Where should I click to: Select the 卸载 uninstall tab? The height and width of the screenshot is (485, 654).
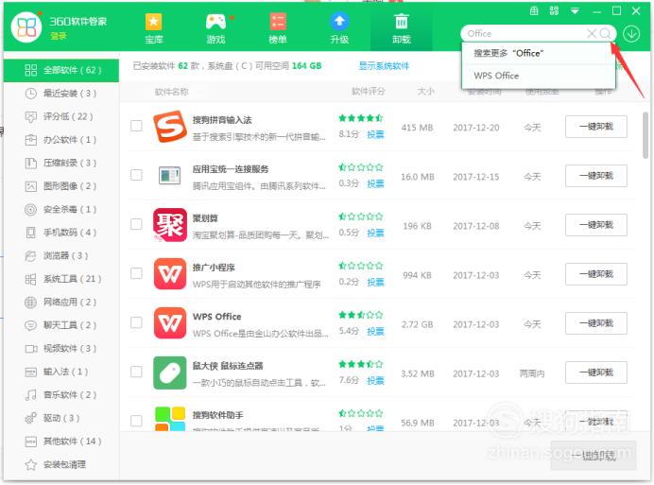[x=402, y=28]
